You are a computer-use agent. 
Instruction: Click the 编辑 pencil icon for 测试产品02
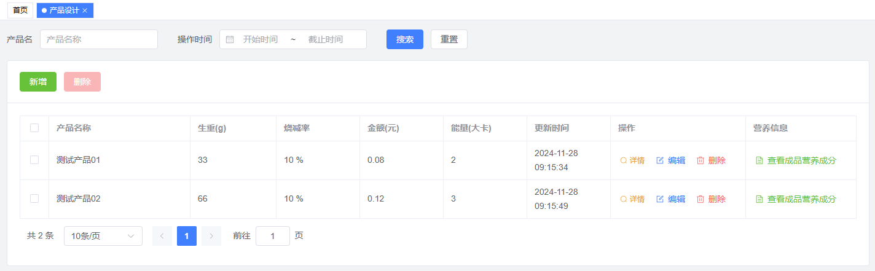(660, 199)
